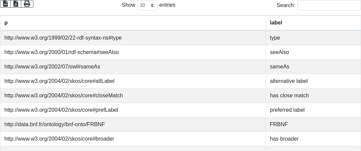Print the table
Viewport: 361px width, 151px height.
(27, 4)
